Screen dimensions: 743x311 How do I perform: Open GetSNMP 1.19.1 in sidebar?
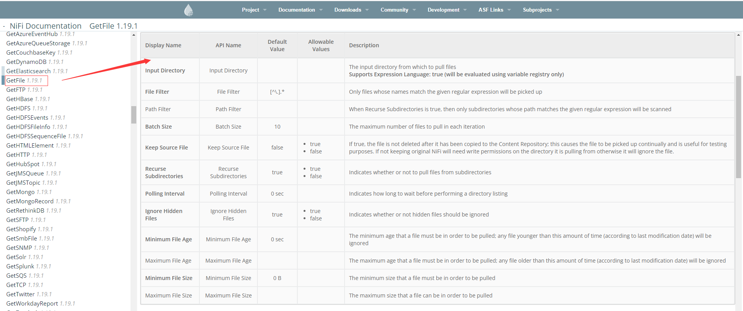click(27, 248)
